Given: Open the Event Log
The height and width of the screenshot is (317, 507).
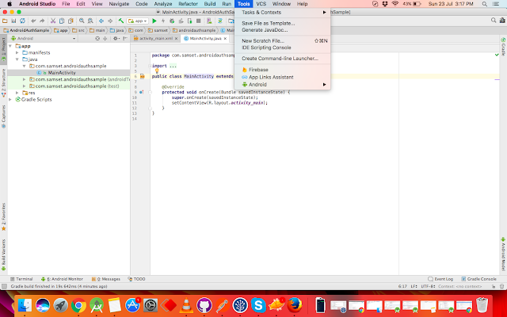Looking at the screenshot, I should point(440,279).
